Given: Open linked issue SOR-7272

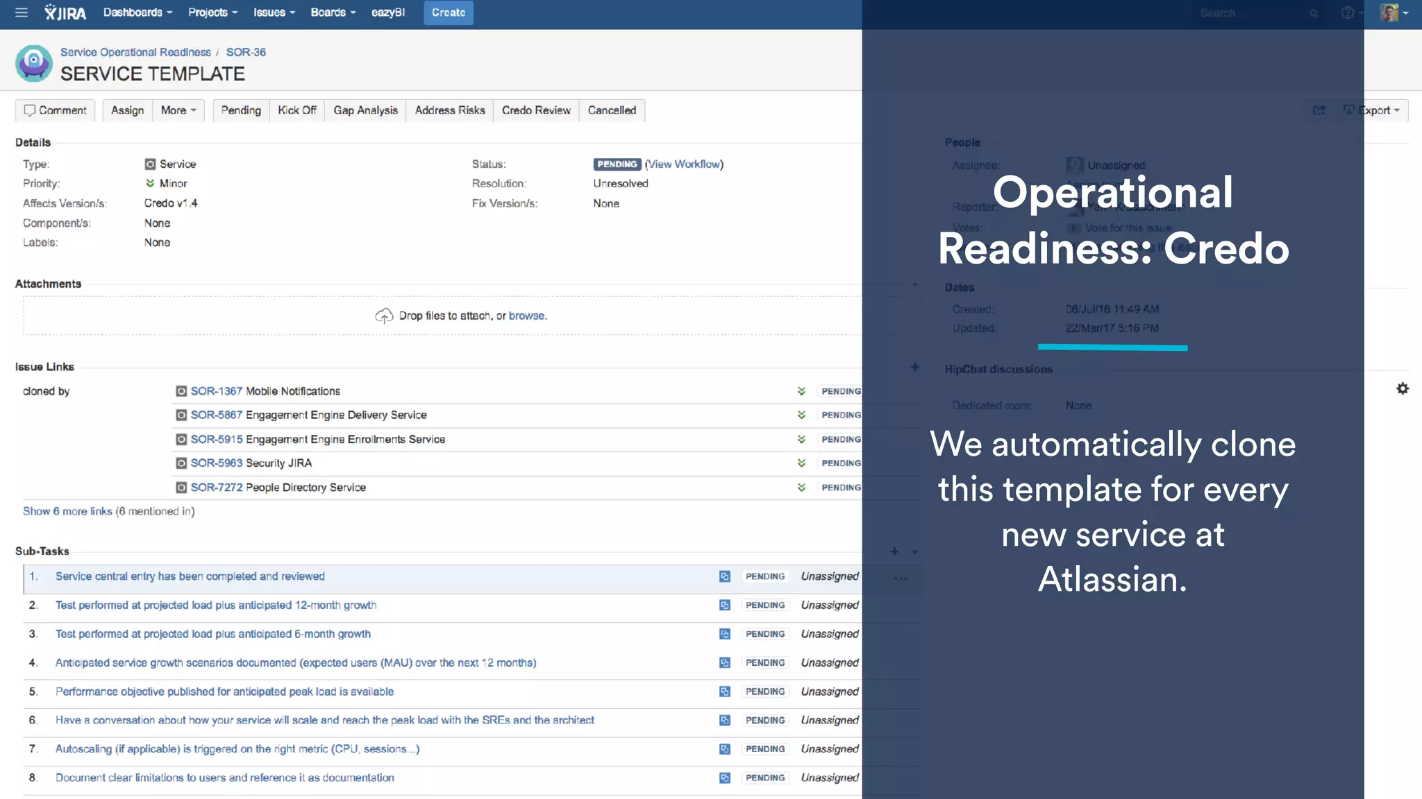Looking at the screenshot, I should pyautogui.click(x=217, y=488).
